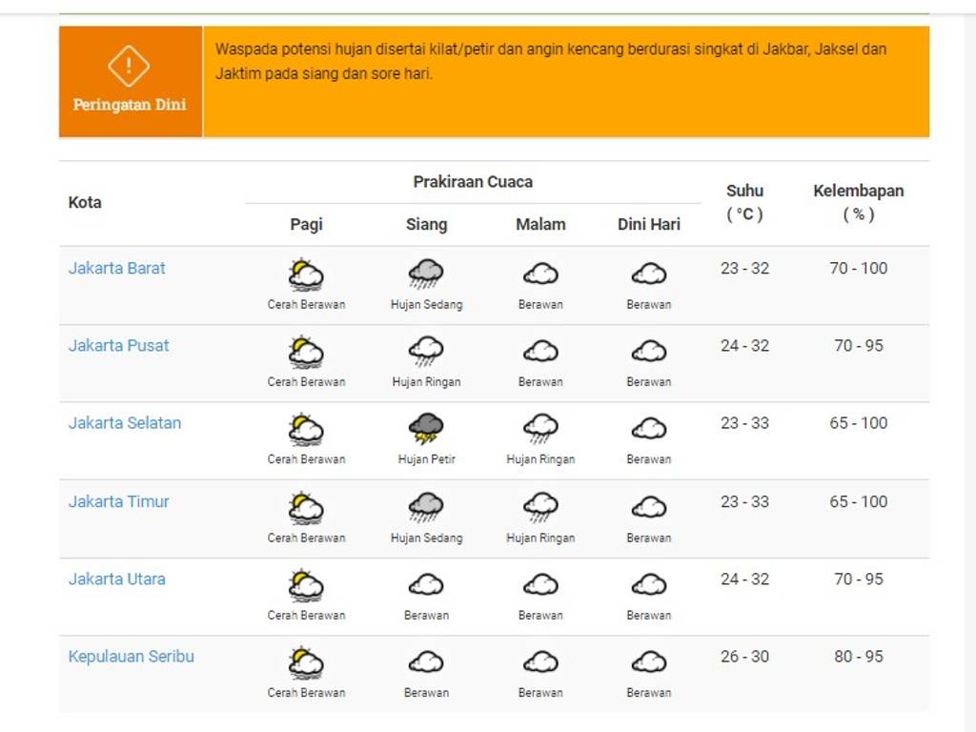Open the Kepulauan Seribu link
This screenshot has height=732, width=976.
tap(131, 657)
